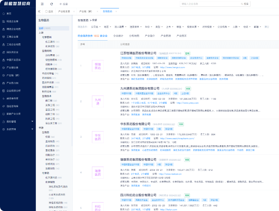
Task: Click the 选址咨询库 sidebar icon
Action: 3,106
